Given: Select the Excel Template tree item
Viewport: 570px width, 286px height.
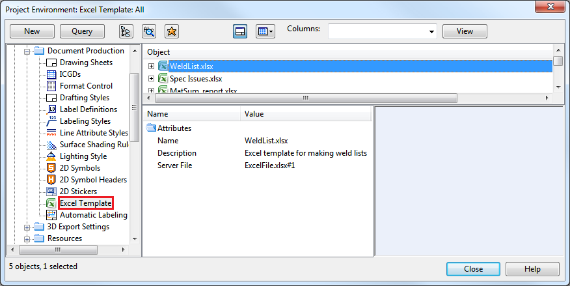Looking at the screenshot, I should (x=85, y=203).
